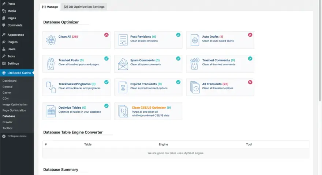The image size is (322, 175).
Task: Click the green check on Trashed Posts
Action: click(x=106, y=59)
